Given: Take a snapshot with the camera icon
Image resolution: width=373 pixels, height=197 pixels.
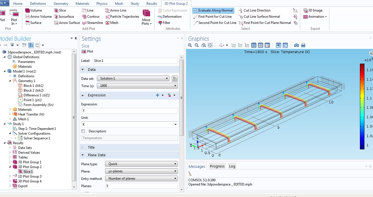Looking at the screenshot, I should (x=296, y=45).
